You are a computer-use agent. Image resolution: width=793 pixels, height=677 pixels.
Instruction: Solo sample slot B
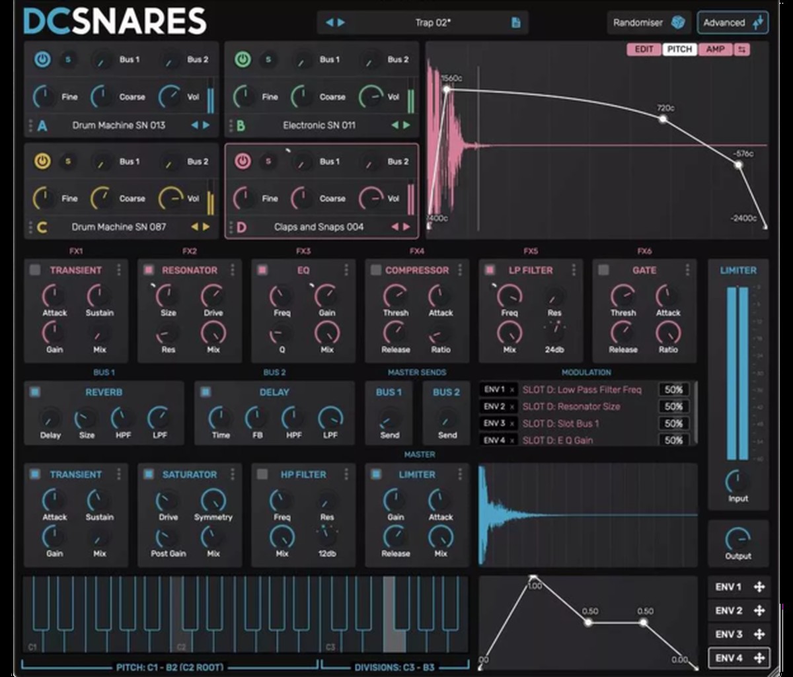pos(268,60)
